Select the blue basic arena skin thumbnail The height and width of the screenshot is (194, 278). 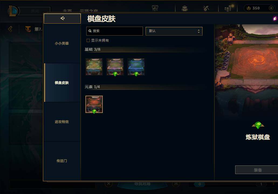click(x=136, y=67)
